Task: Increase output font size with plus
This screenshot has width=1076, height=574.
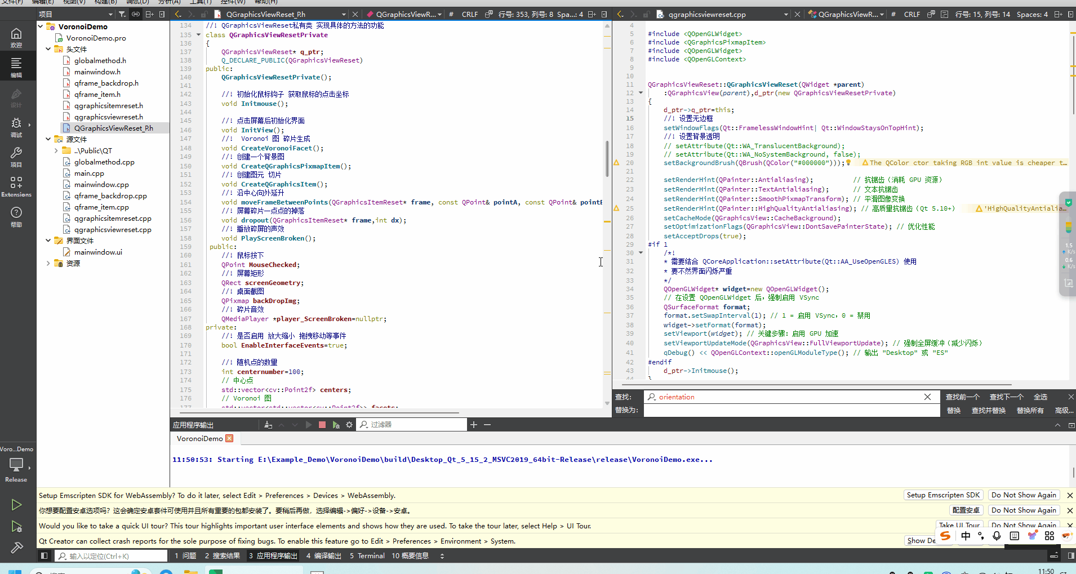Action: (x=474, y=425)
